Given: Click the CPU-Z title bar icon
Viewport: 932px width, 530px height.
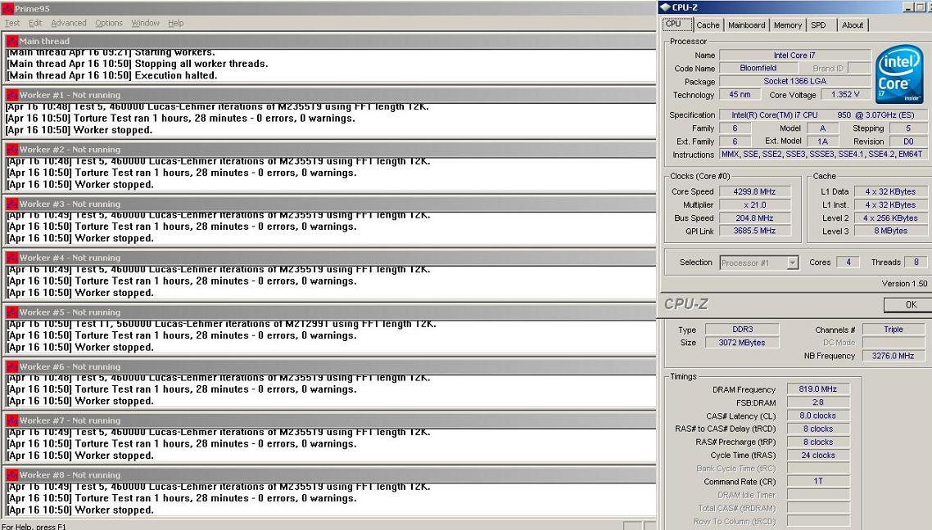Looking at the screenshot, I should click(665, 7).
